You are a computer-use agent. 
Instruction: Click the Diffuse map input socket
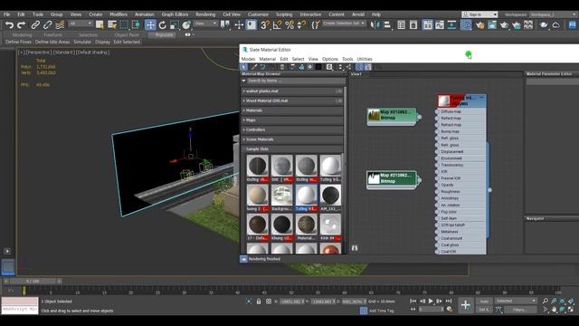[x=437, y=111]
